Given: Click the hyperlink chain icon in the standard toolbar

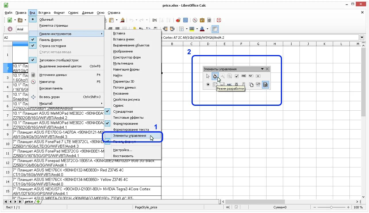Looking at the screenshot, I should 155,20.
